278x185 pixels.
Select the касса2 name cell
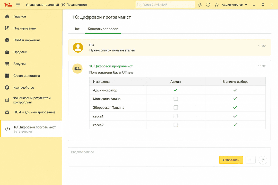click(x=118, y=125)
